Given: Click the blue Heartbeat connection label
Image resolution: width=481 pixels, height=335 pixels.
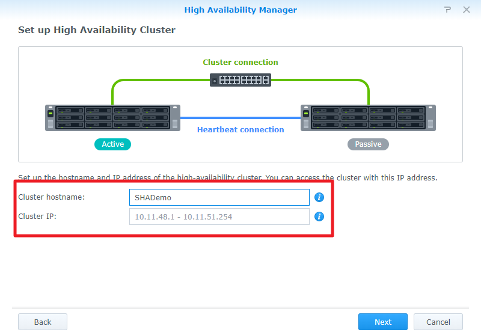Looking at the screenshot, I should tap(240, 129).
